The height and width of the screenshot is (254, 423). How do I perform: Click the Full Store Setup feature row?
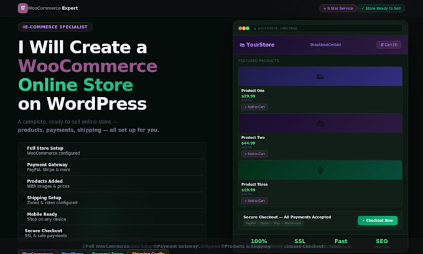coord(112,150)
